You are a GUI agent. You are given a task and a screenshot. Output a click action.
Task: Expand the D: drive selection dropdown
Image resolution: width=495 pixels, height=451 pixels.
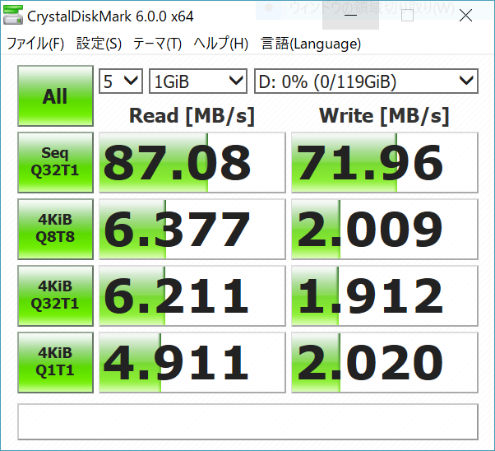[366, 81]
